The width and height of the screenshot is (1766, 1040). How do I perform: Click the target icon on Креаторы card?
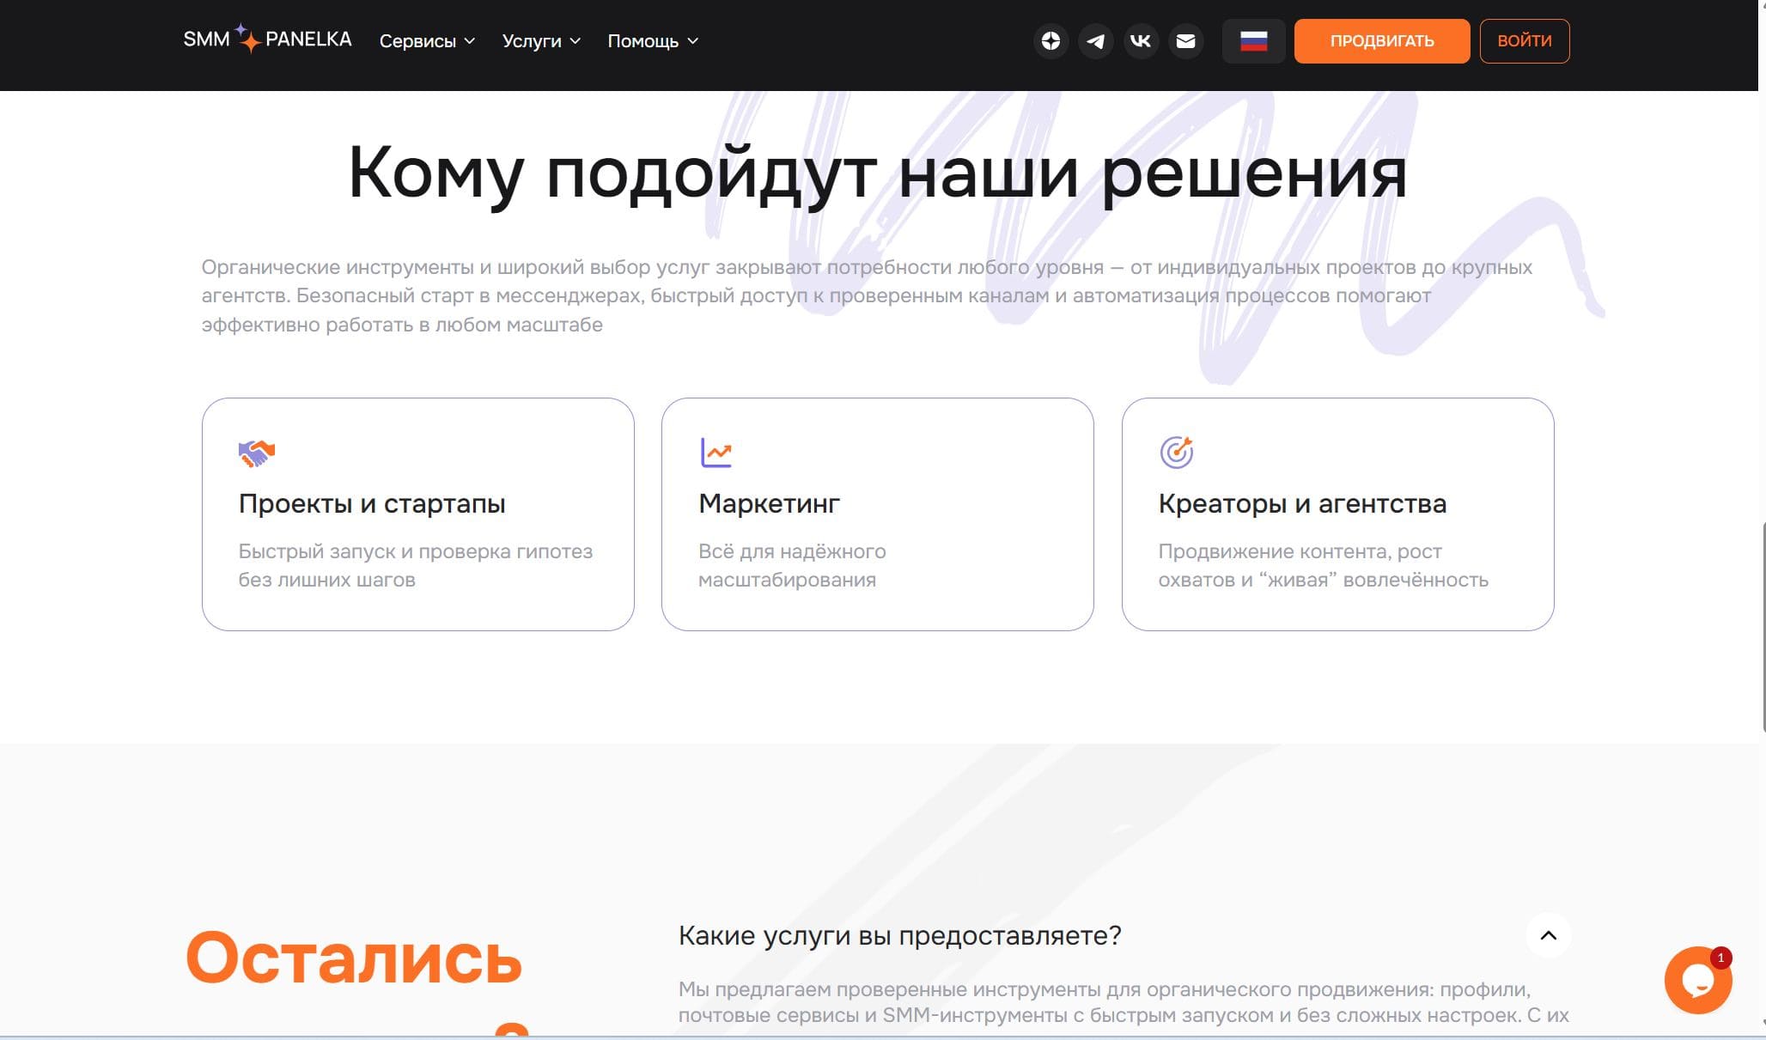pos(1176,452)
